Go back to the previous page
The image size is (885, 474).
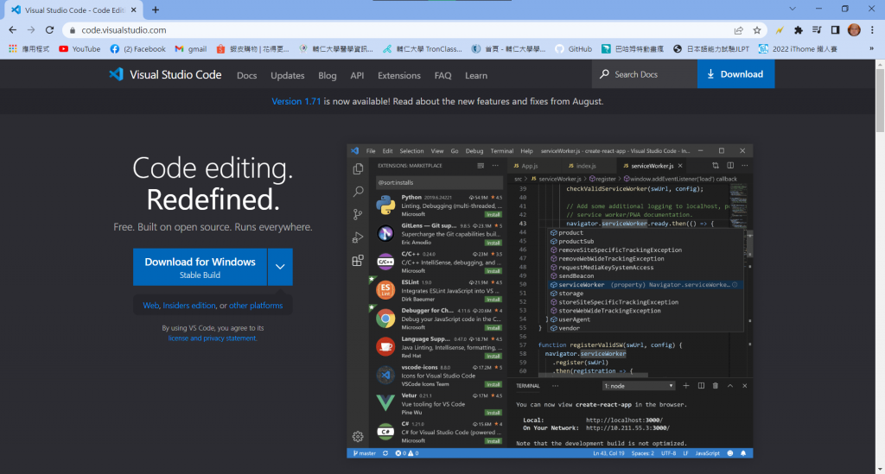pyautogui.click(x=12, y=30)
